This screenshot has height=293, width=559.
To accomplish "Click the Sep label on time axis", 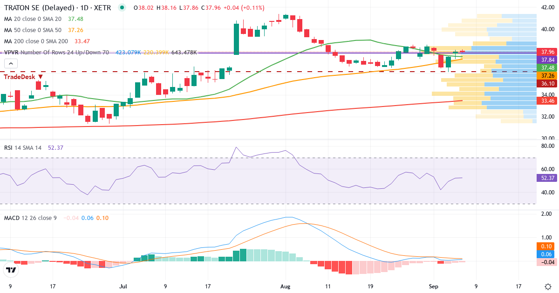I will tap(433, 287).
